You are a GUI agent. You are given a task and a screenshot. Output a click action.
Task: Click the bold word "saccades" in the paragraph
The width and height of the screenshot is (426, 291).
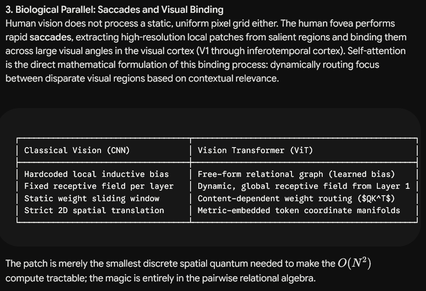coord(51,37)
